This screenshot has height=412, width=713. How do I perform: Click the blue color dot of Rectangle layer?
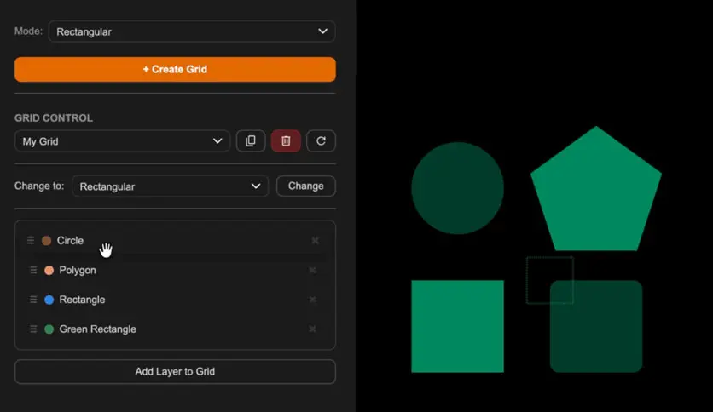click(x=49, y=300)
